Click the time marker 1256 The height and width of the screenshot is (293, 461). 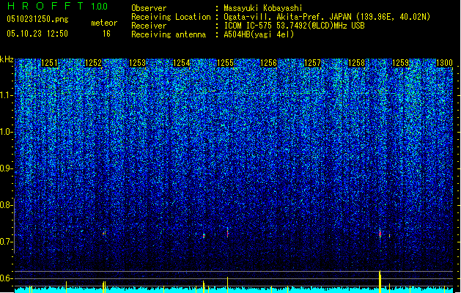click(x=269, y=63)
